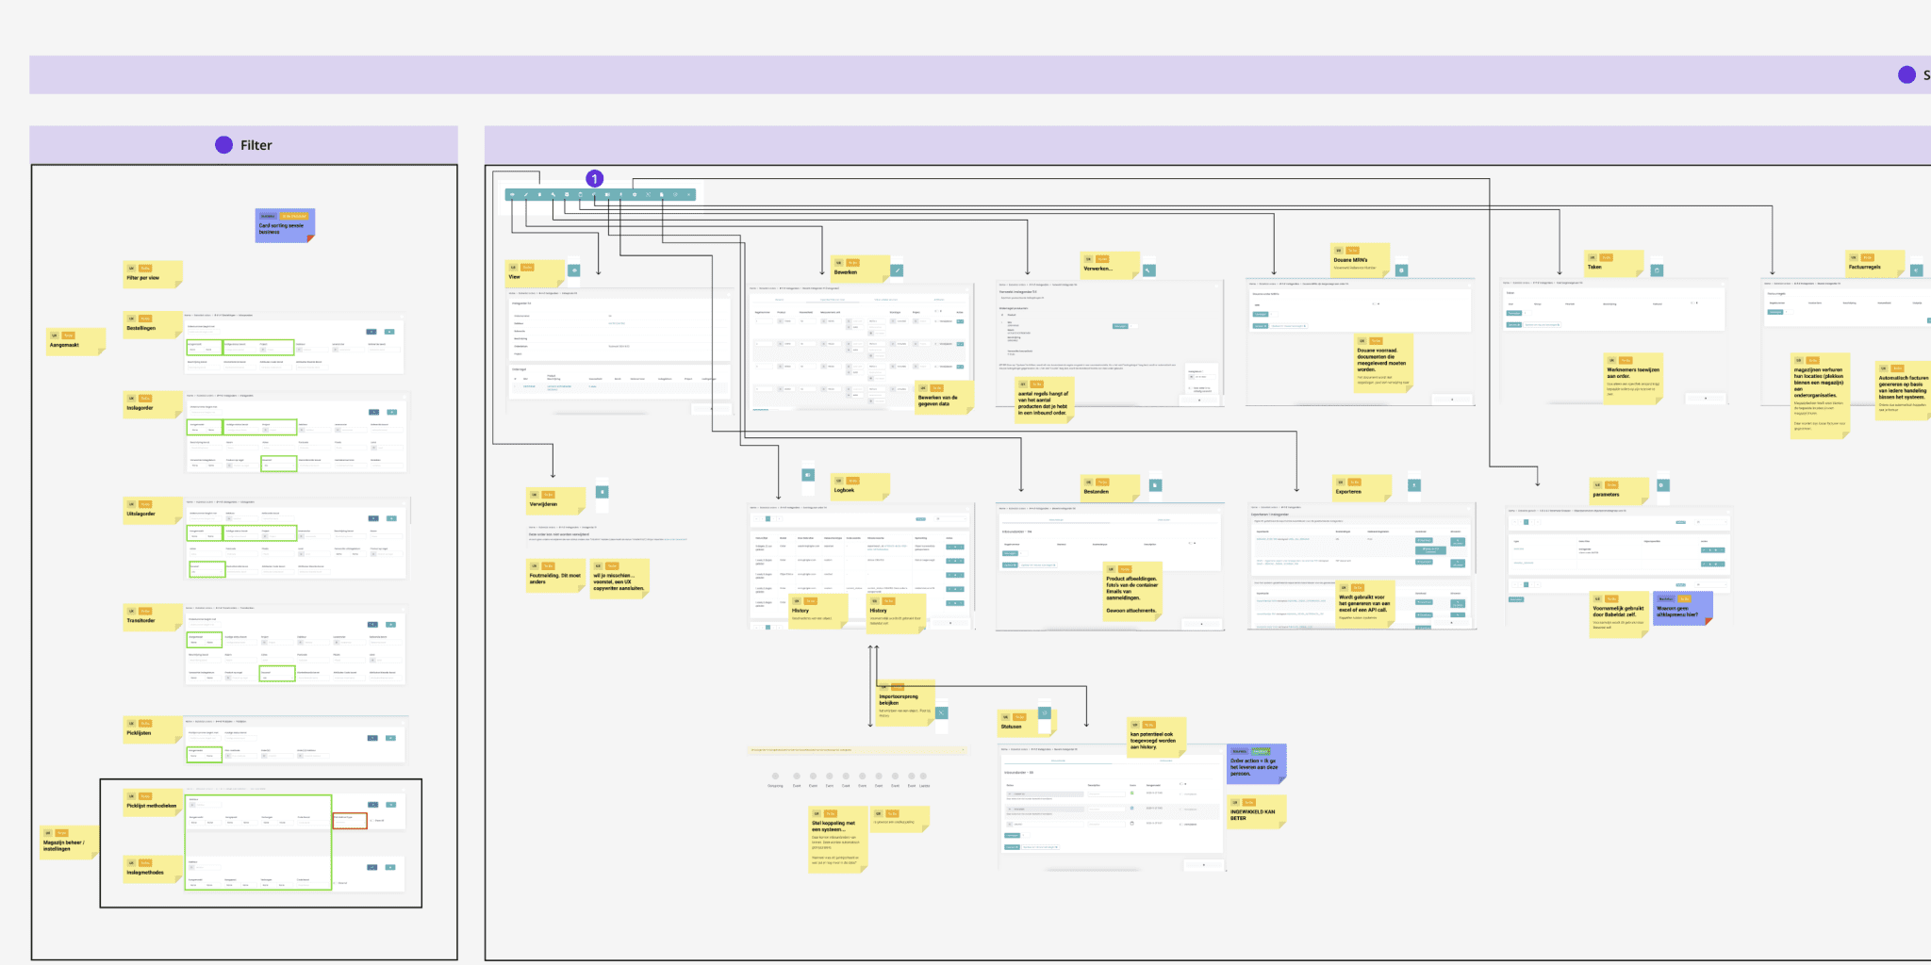Click the wrench icon beside Verwerken note

tap(1148, 270)
